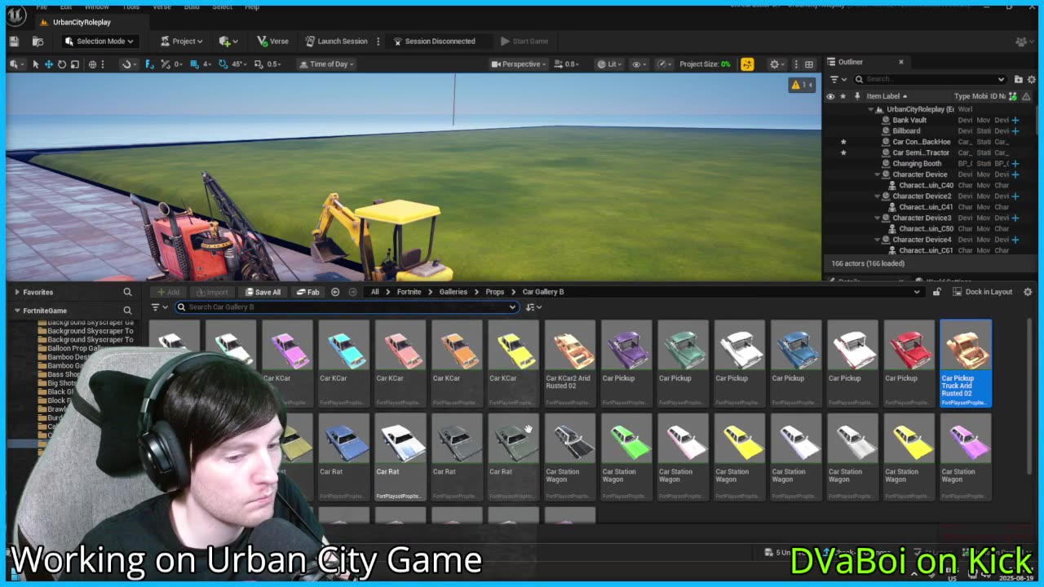
Task: Click the Launch Session button
Action: click(336, 41)
